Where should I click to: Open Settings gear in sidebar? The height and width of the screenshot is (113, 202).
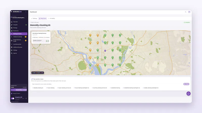point(12,50)
